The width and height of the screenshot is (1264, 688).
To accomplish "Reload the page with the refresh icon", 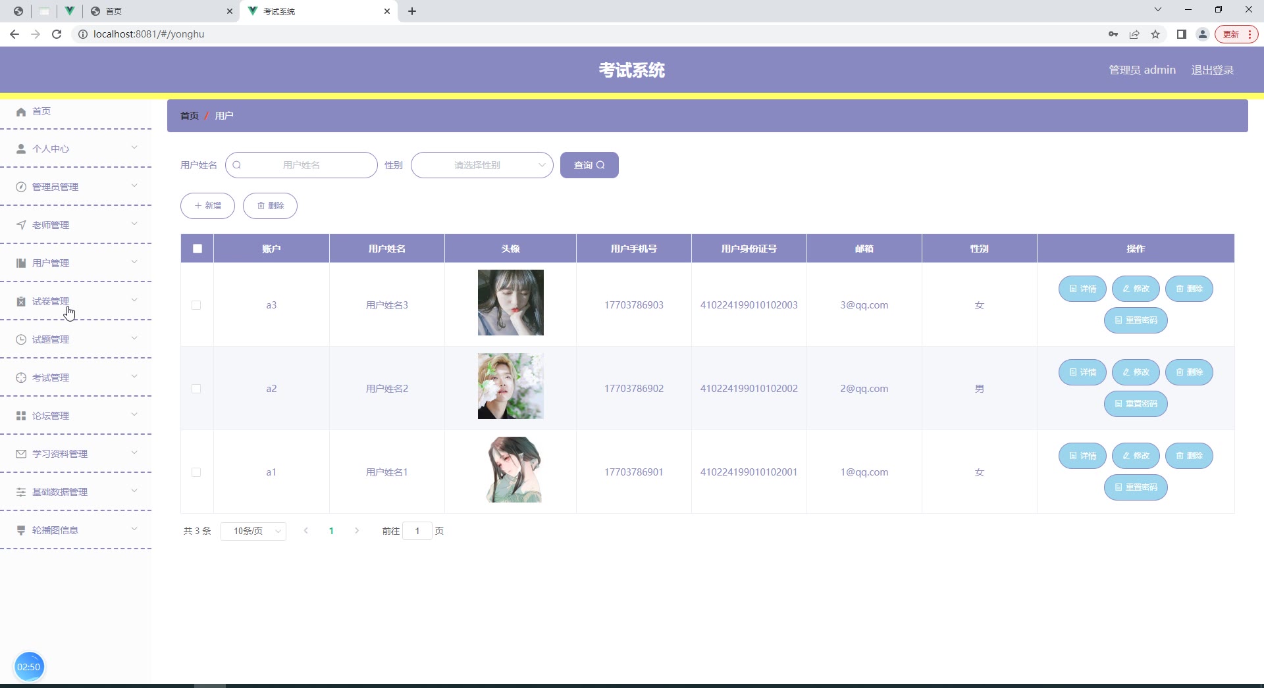I will (57, 34).
